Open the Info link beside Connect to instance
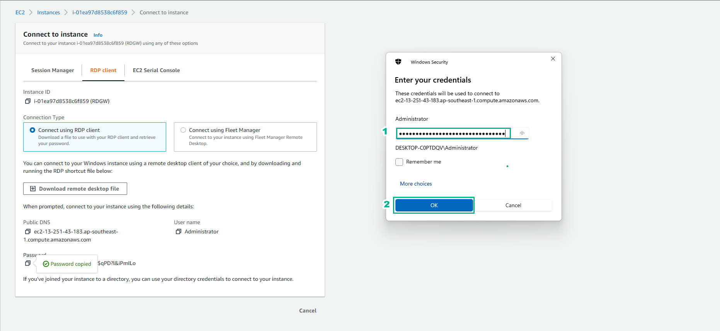 (98, 35)
